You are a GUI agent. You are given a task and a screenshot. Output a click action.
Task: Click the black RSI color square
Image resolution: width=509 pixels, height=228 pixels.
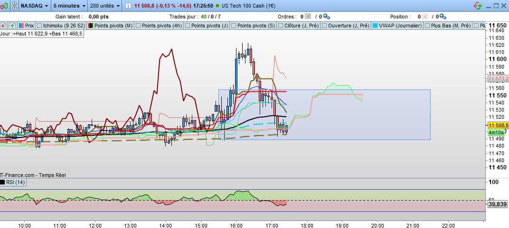tap(2, 182)
